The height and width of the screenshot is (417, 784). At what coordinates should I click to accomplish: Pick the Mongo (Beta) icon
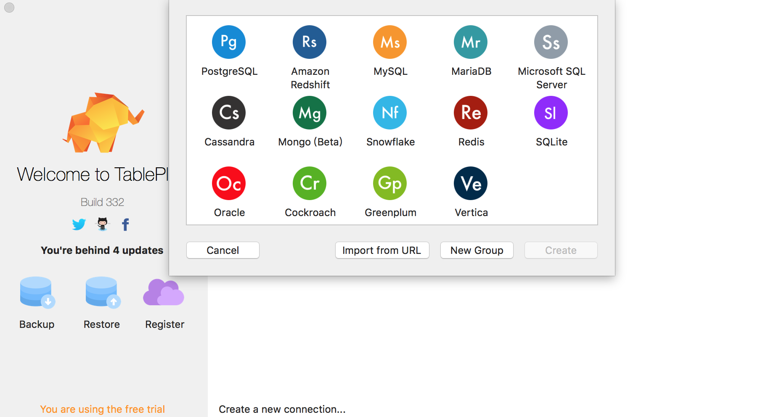[310, 113]
